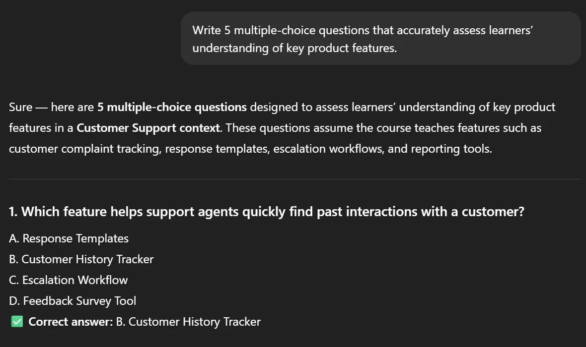Click phrase "customer complaint tracking" in intro
The image size is (586, 347).
(x=85, y=149)
